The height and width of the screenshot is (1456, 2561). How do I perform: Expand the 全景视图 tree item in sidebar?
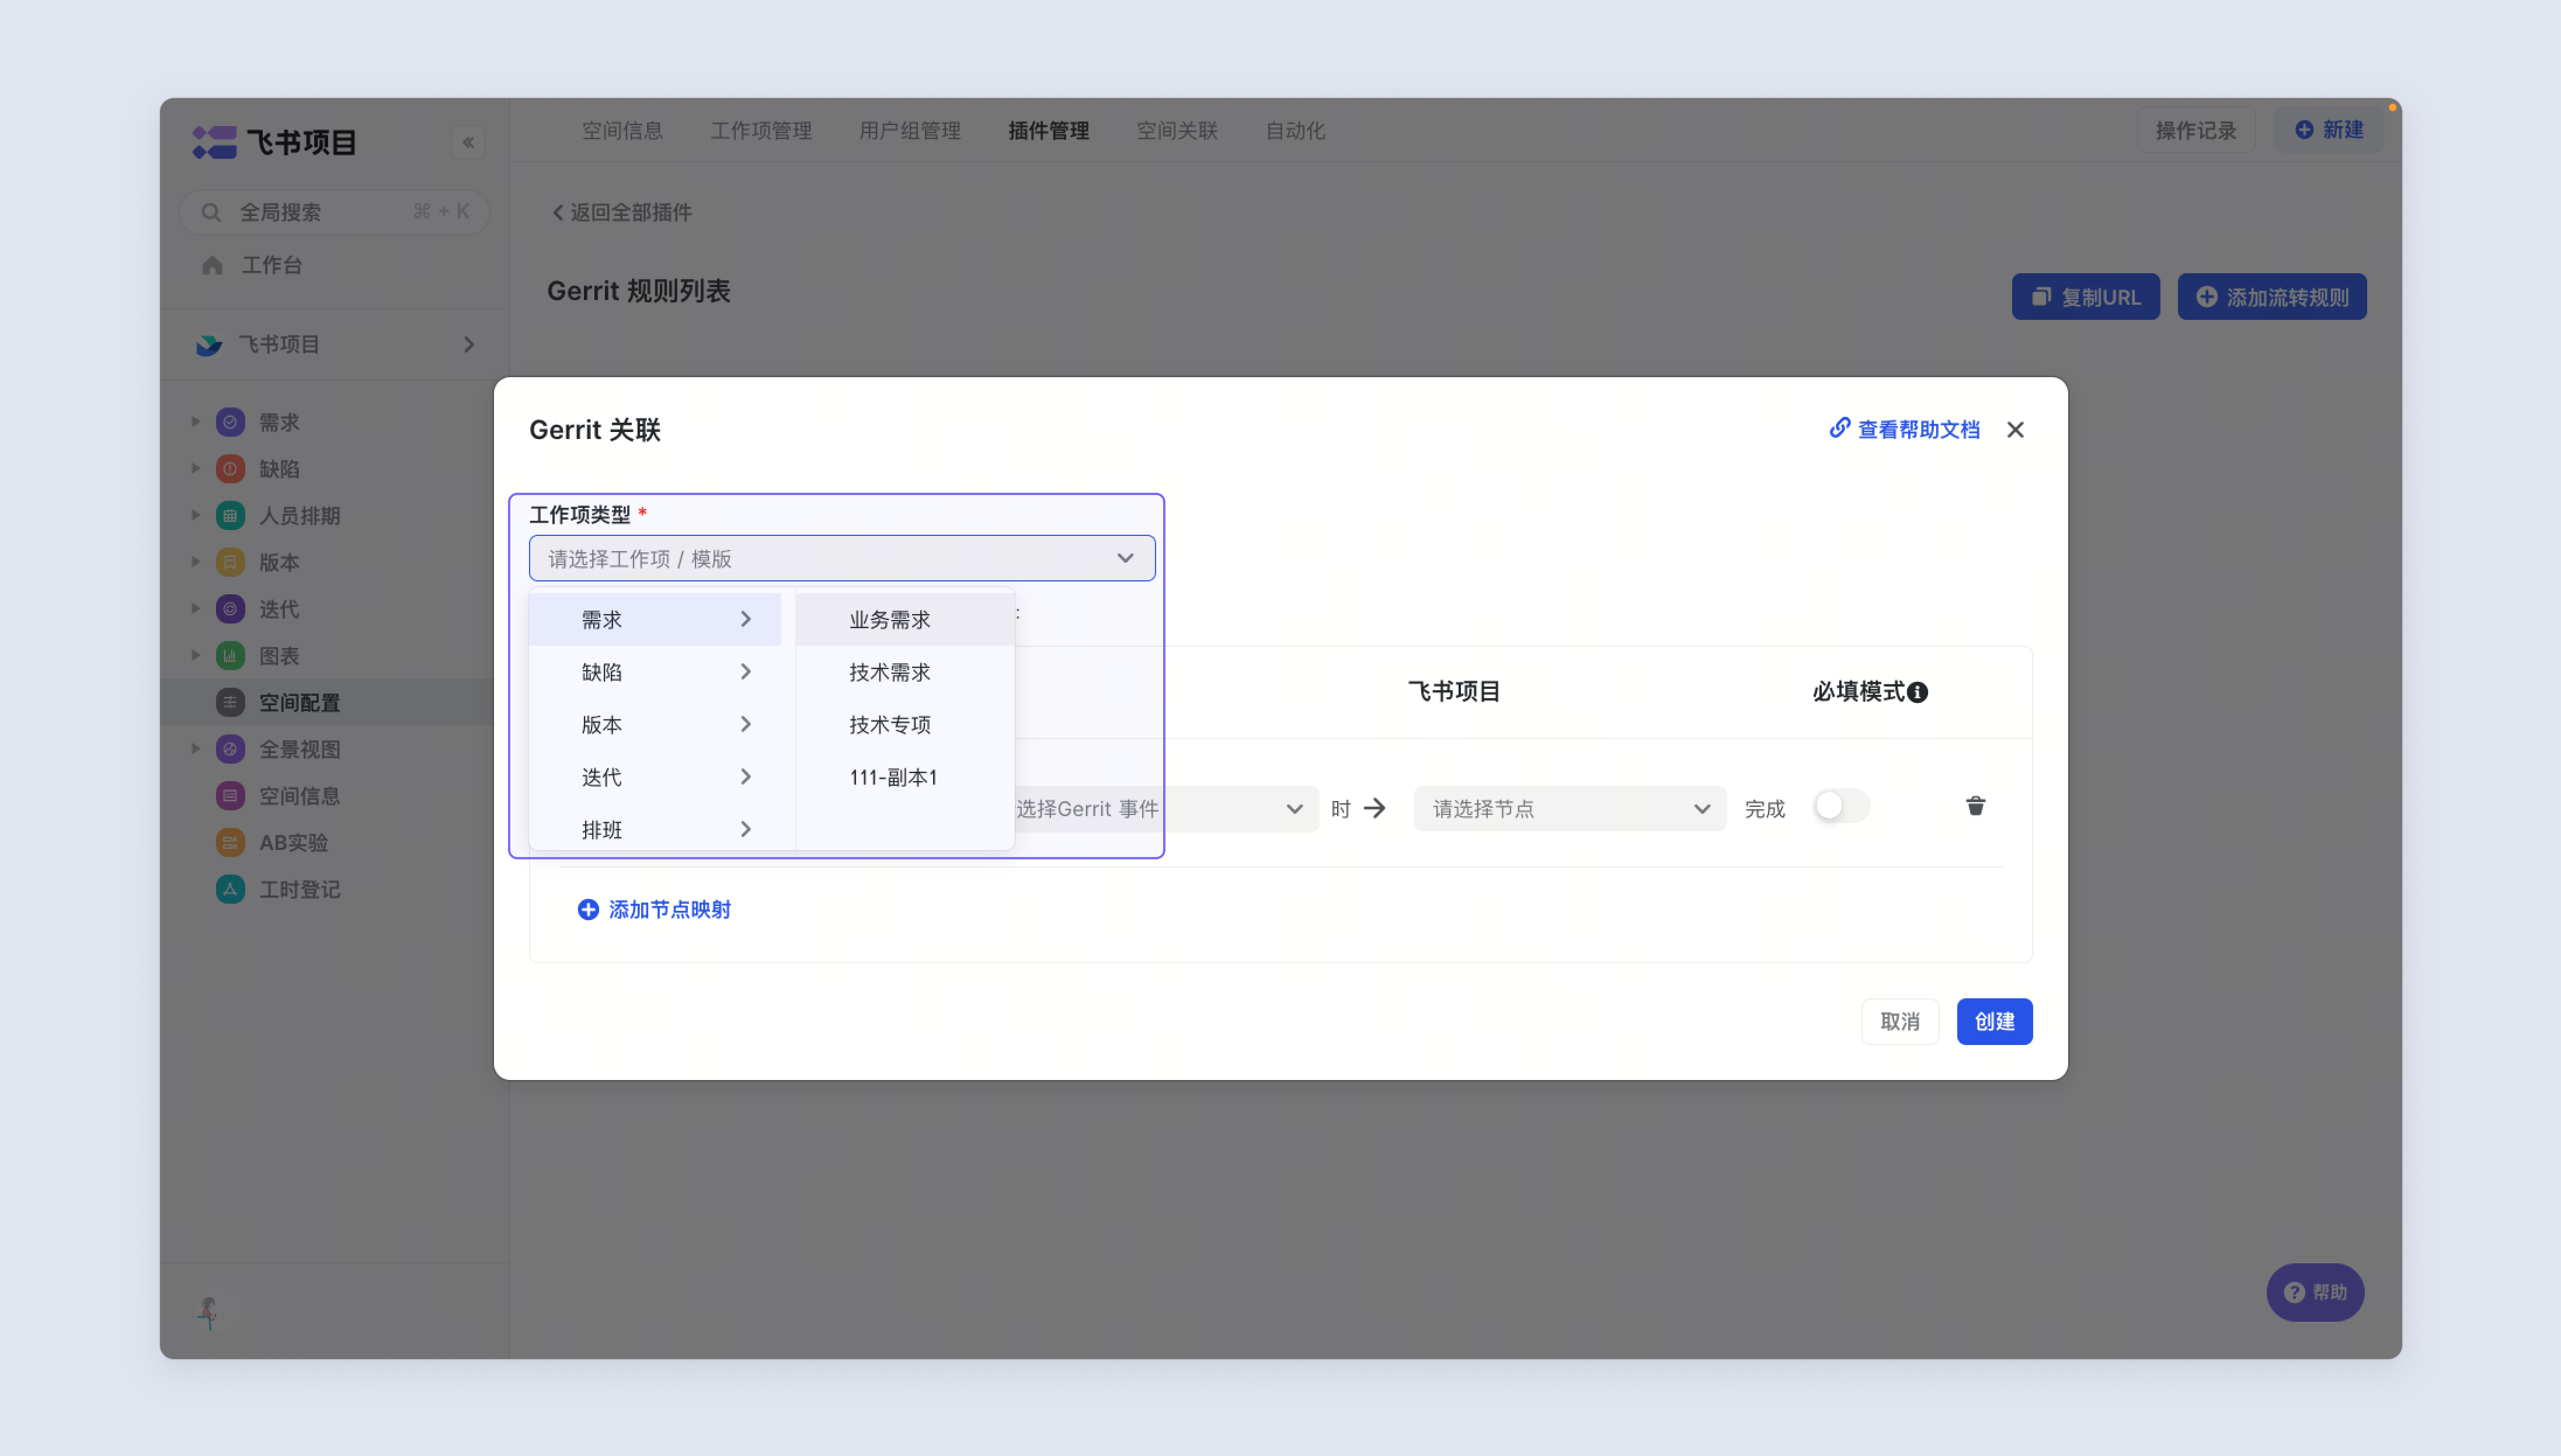pos(196,749)
